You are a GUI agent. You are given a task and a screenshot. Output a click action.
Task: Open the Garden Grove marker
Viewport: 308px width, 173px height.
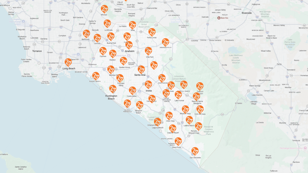click(x=123, y=61)
